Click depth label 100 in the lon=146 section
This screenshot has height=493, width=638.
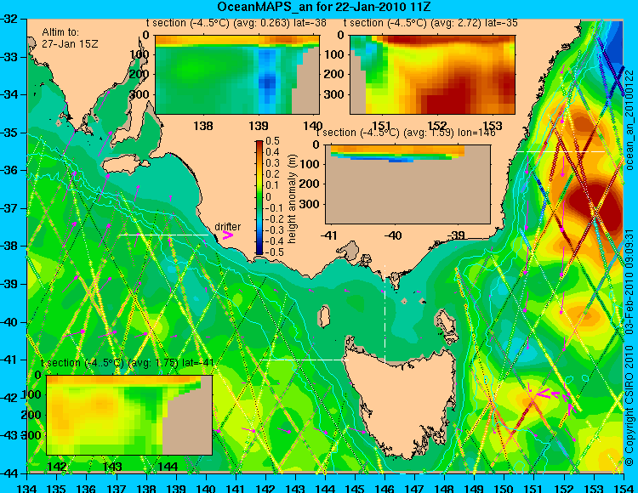(311, 164)
